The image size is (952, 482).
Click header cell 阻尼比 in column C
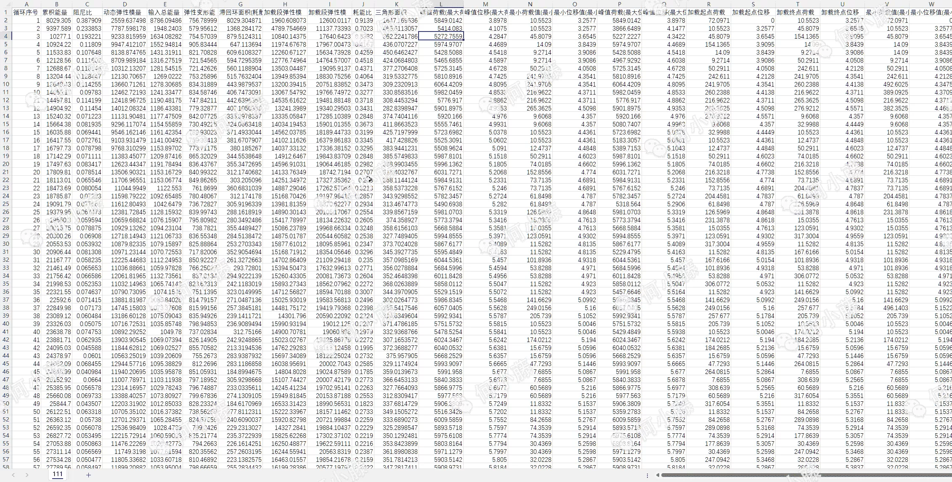(x=83, y=12)
